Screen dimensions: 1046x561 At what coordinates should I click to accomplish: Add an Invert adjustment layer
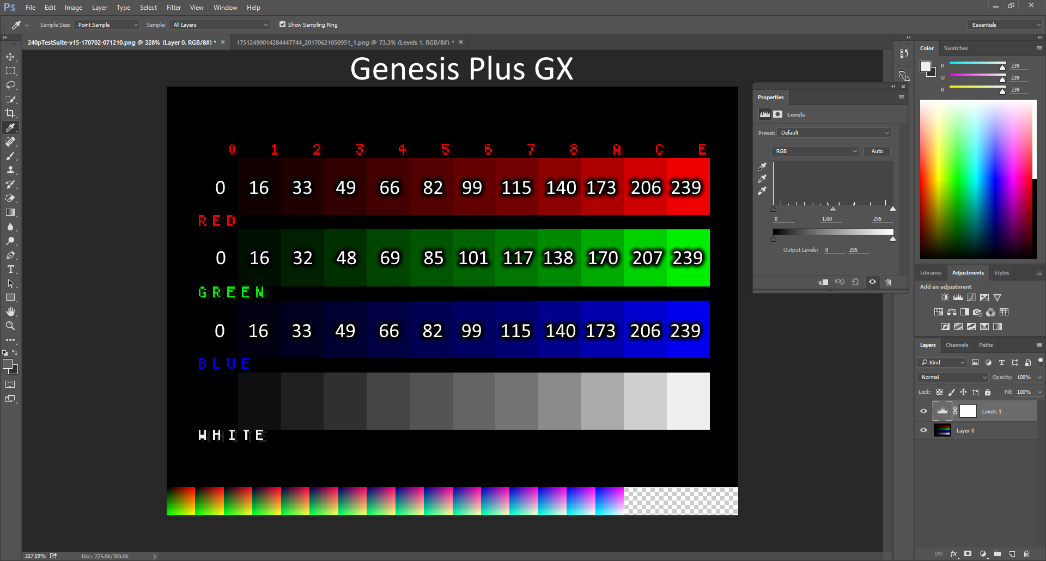coord(945,327)
